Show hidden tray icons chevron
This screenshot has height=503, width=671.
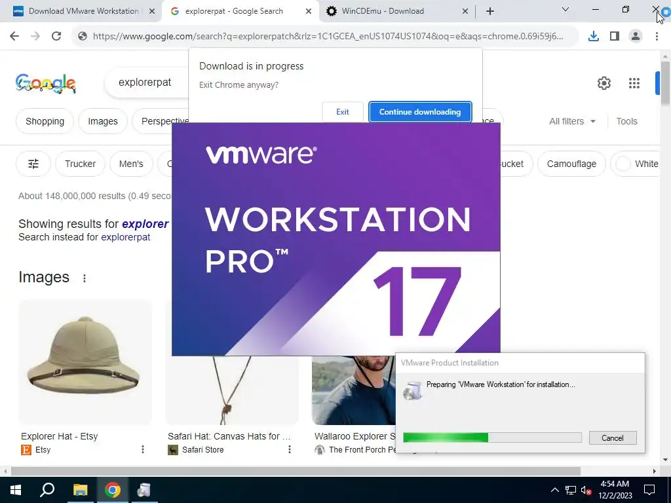pos(554,490)
